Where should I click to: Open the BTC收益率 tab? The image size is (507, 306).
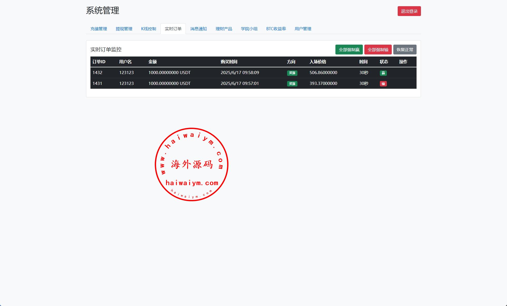tap(276, 29)
